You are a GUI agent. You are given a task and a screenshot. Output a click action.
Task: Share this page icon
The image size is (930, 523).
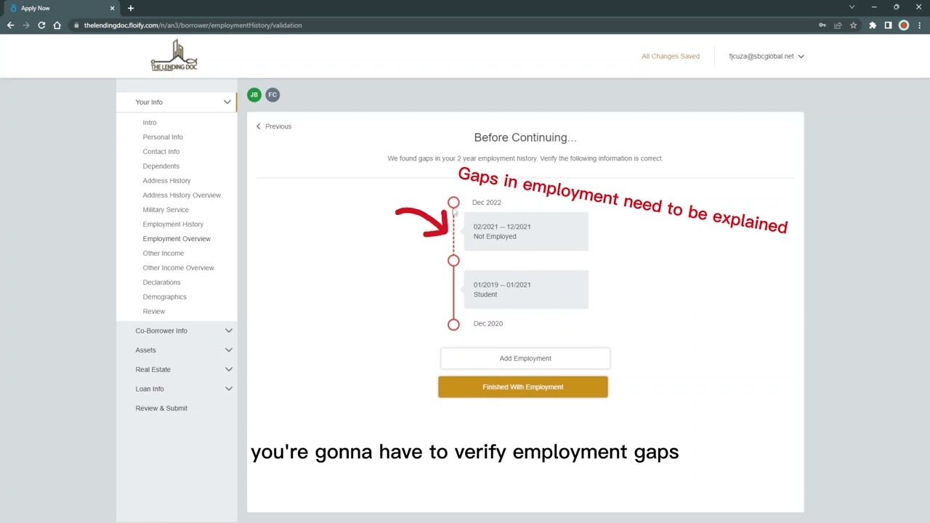838,25
